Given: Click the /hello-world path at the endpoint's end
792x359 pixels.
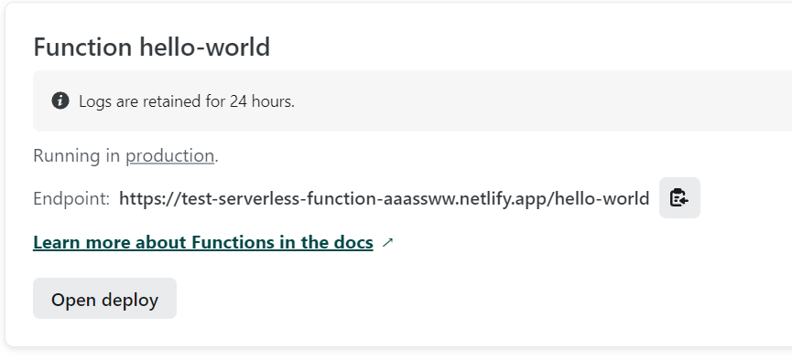Looking at the screenshot, I should point(599,198).
